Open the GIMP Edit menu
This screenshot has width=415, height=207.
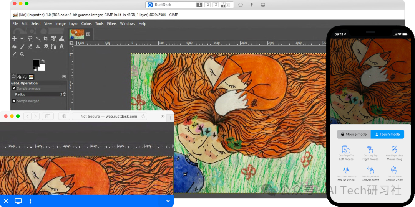(25, 23)
